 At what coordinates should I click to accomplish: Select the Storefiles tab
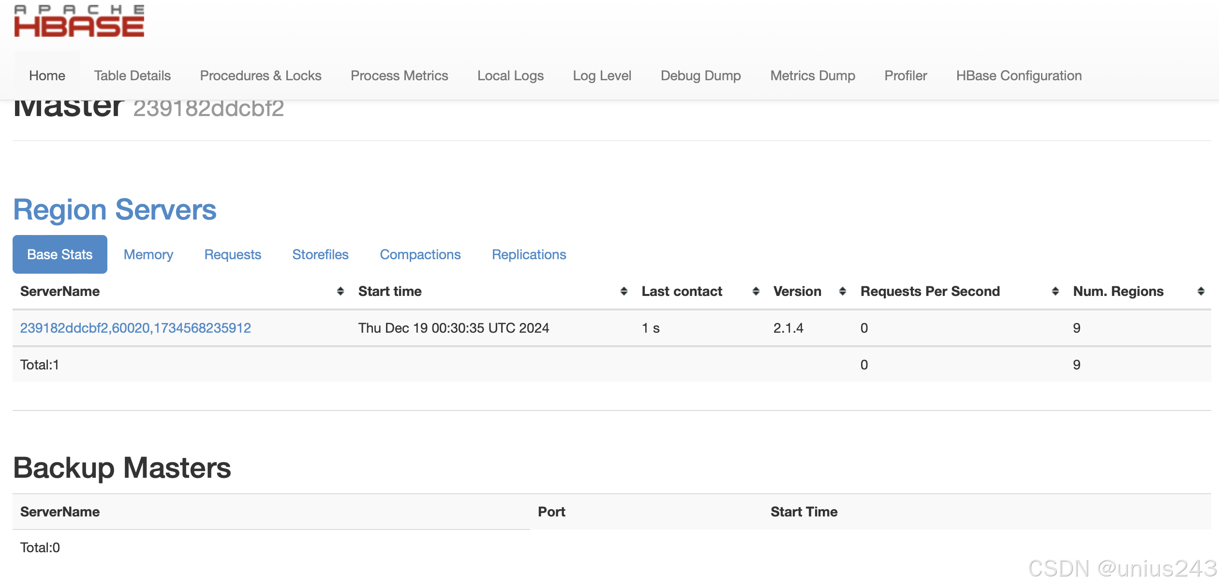pos(320,255)
